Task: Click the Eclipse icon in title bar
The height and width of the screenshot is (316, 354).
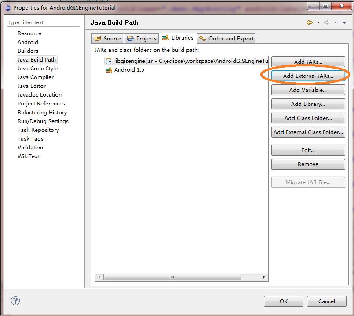Action: pyautogui.click(x=7, y=8)
